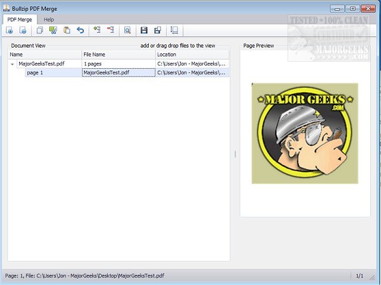Click the paste clipboard icon
The height and width of the screenshot is (285, 381).
click(67, 30)
